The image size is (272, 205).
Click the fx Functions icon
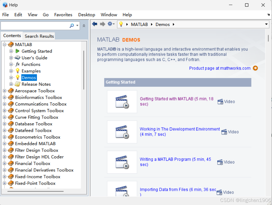(17, 64)
